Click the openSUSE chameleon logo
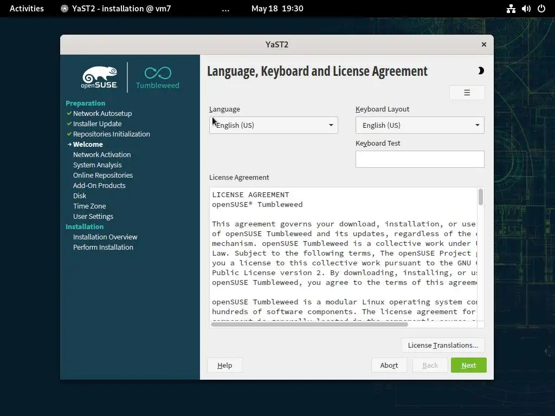Image resolution: width=555 pixels, height=416 pixels. pyautogui.click(x=100, y=77)
